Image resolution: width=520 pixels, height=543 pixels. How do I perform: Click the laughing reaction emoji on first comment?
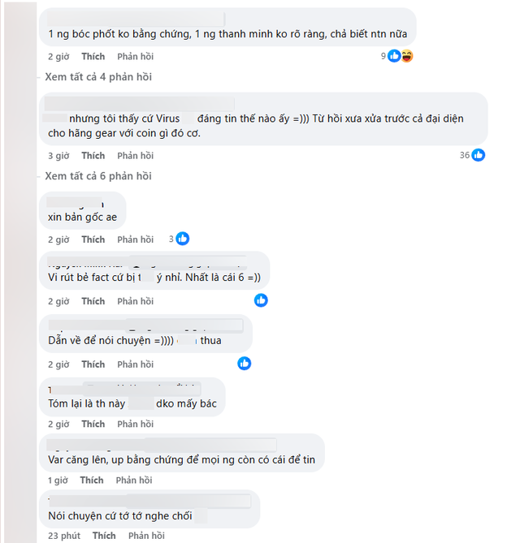pyautogui.click(x=407, y=56)
